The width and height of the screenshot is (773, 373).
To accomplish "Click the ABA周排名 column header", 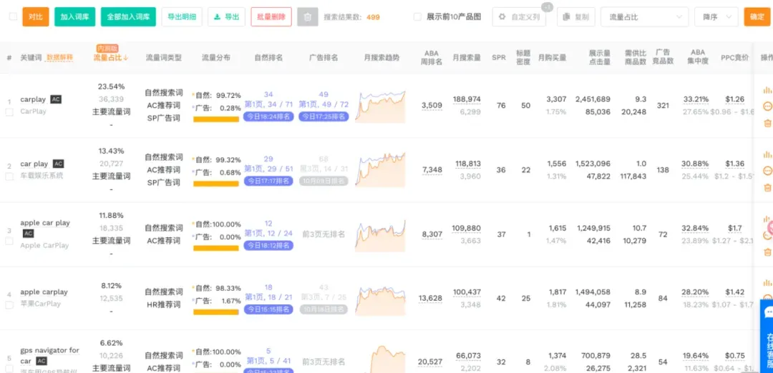I will coord(432,58).
